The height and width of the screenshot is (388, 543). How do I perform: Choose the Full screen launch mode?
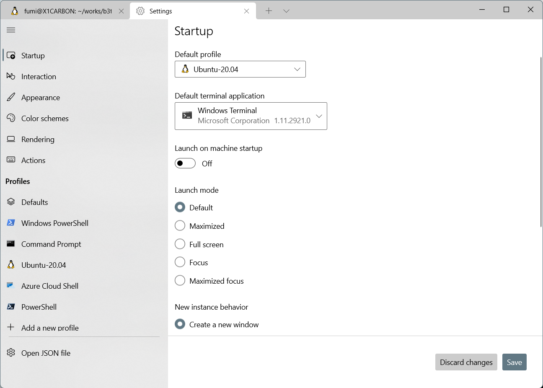[180, 244]
